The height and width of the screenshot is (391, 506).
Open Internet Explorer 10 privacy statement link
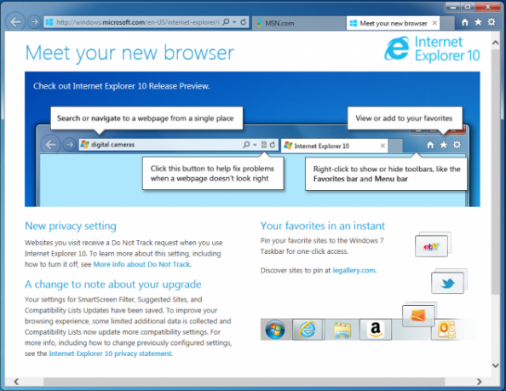111,354
